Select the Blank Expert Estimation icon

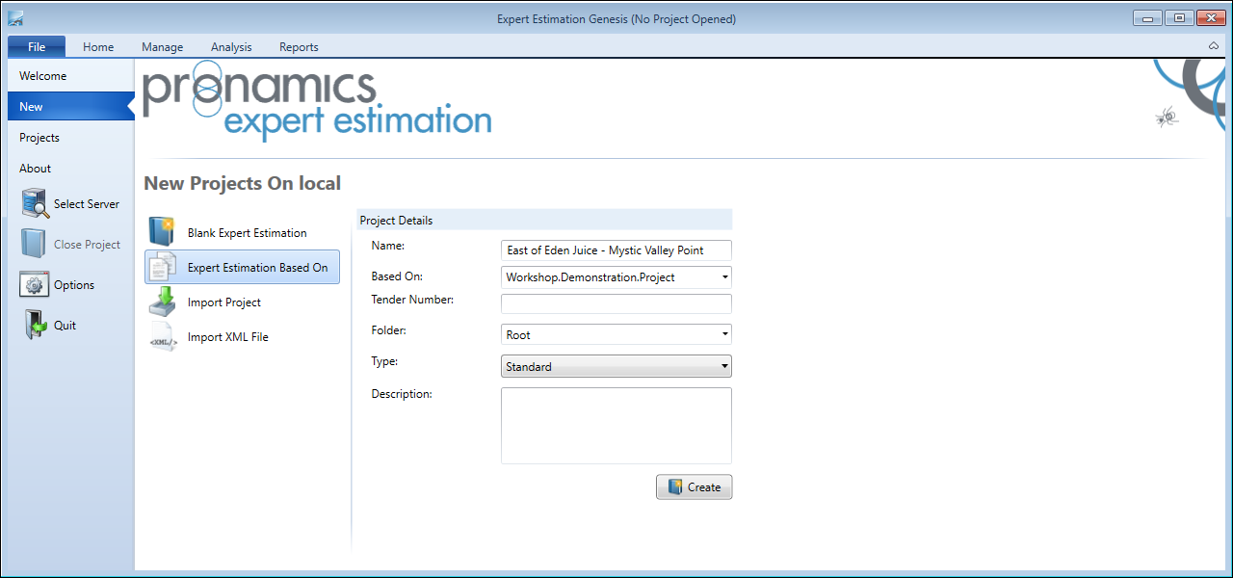(x=162, y=232)
